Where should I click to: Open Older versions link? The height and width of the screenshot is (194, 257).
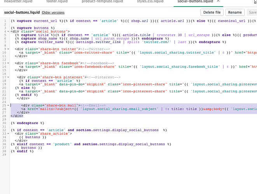(x=53, y=12)
